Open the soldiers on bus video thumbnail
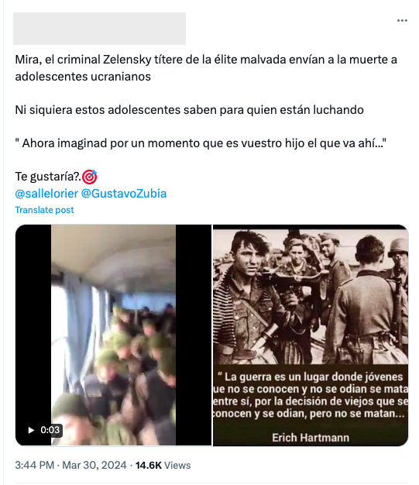The height and width of the screenshot is (485, 419). (114, 335)
